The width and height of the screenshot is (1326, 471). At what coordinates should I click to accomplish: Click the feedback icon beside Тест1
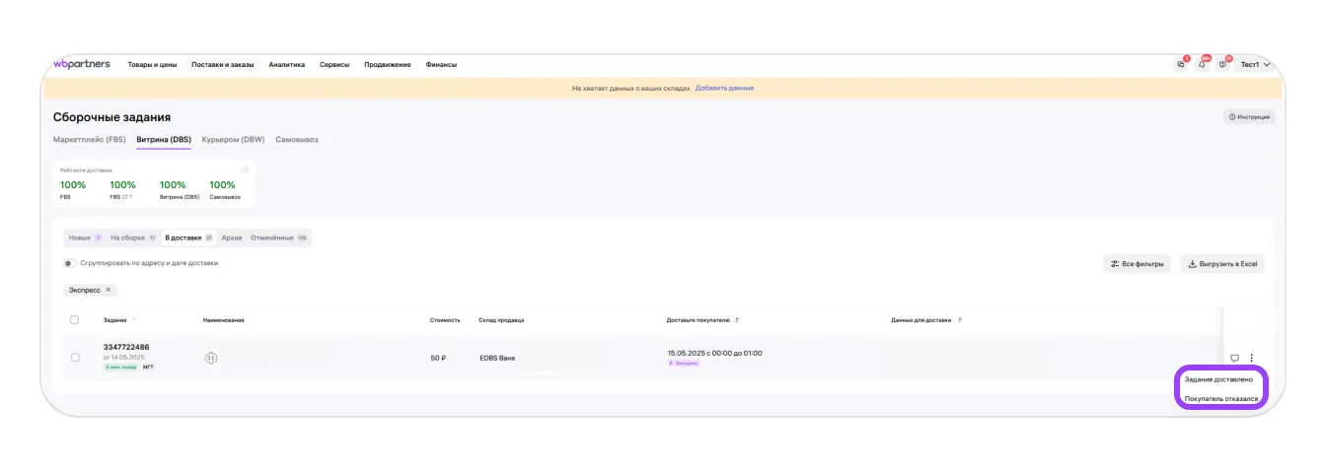1222,64
